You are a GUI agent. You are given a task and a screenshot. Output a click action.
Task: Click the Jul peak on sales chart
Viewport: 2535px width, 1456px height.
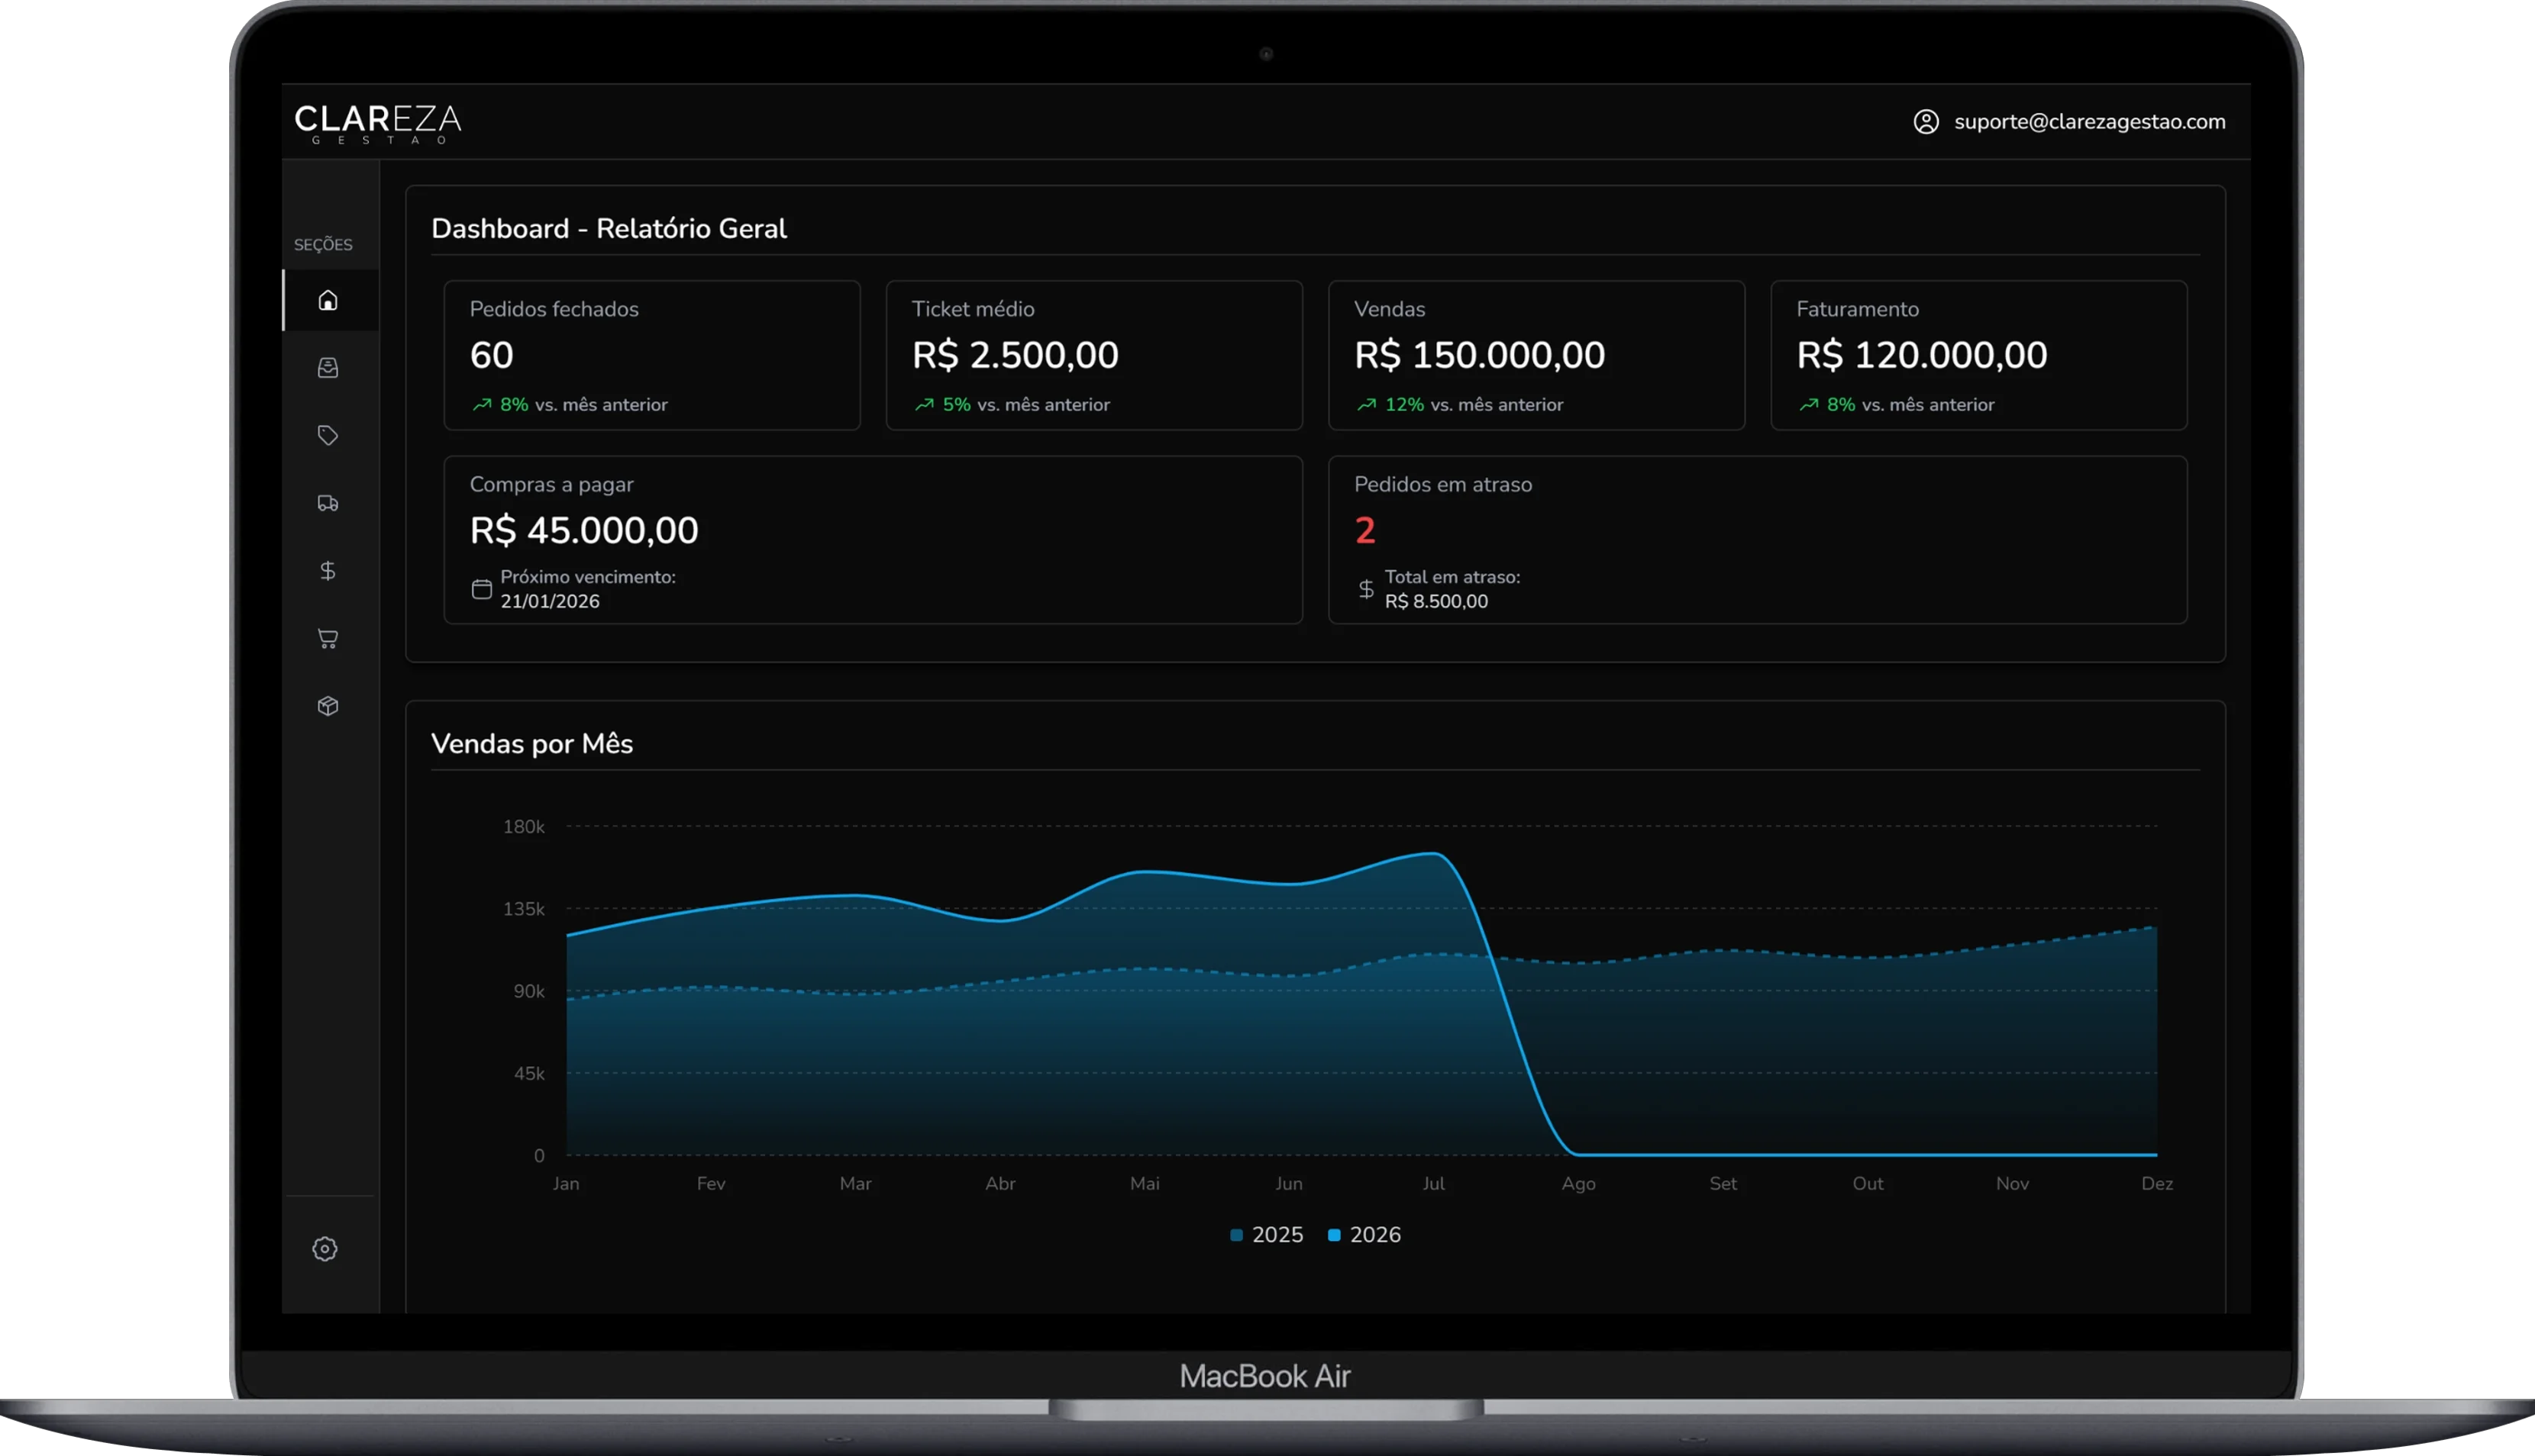[x=1433, y=854]
